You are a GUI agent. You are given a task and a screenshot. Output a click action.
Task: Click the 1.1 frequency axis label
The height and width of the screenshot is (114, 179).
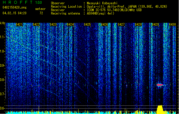tap(2, 37)
